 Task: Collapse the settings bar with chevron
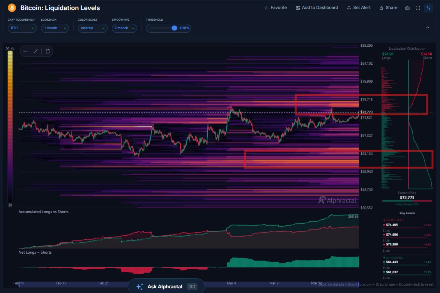pyautogui.click(x=428, y=28)
